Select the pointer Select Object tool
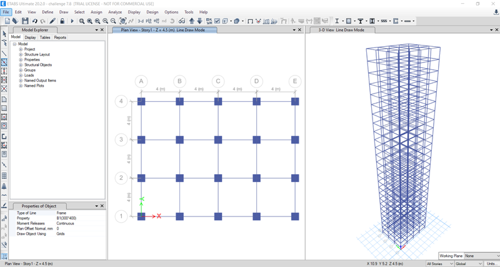The height and width of the screenshot is (267, 500). click(x=4, y=34)
